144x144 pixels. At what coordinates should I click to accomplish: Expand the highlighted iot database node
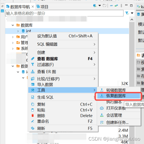[18, 31]
